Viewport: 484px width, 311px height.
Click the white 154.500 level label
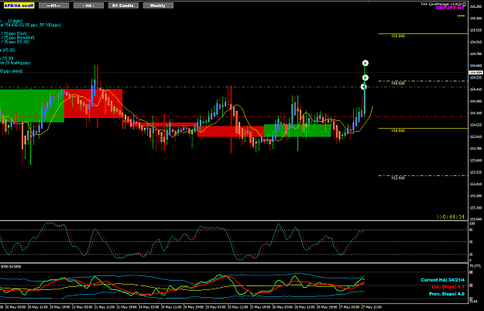coord(398,83)
